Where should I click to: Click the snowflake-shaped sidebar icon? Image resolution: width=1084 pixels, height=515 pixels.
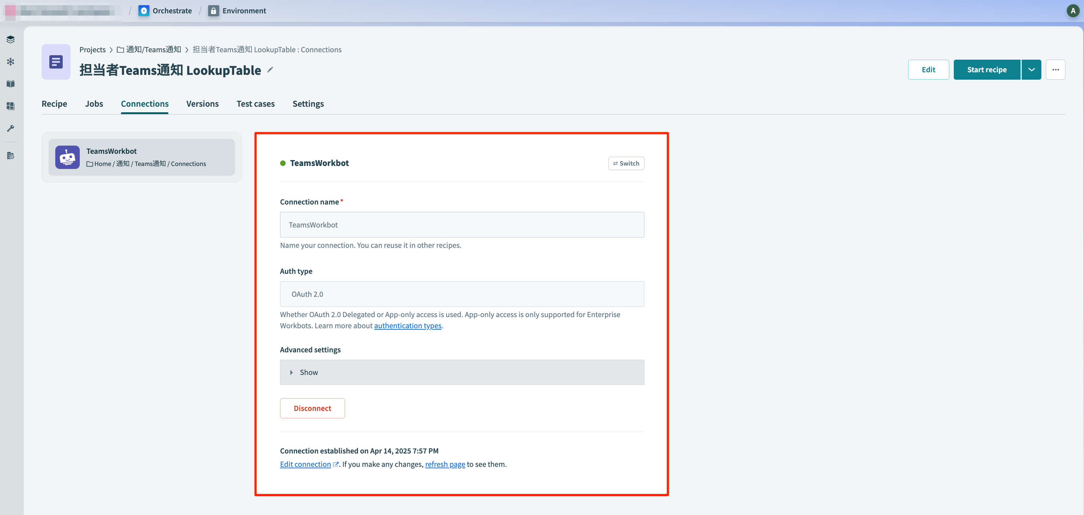click(x=10, y=62)
